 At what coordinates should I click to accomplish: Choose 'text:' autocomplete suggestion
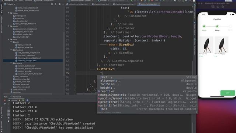(x=147, y=77)
